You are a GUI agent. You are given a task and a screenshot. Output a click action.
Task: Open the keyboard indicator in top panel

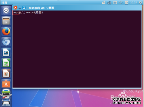[109, 3]
